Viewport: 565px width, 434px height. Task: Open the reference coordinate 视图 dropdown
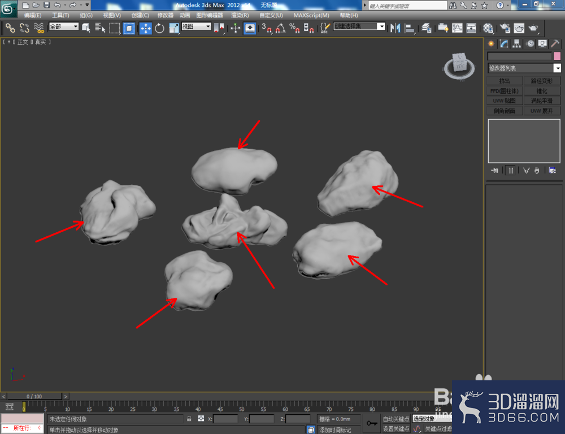(196, 27)
